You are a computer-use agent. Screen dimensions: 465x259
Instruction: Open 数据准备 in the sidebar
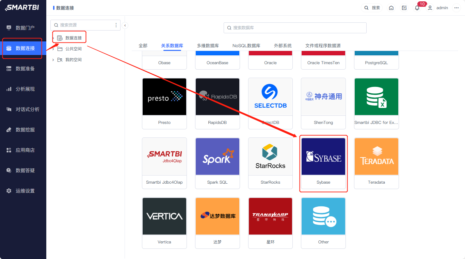tap(23, 69)
